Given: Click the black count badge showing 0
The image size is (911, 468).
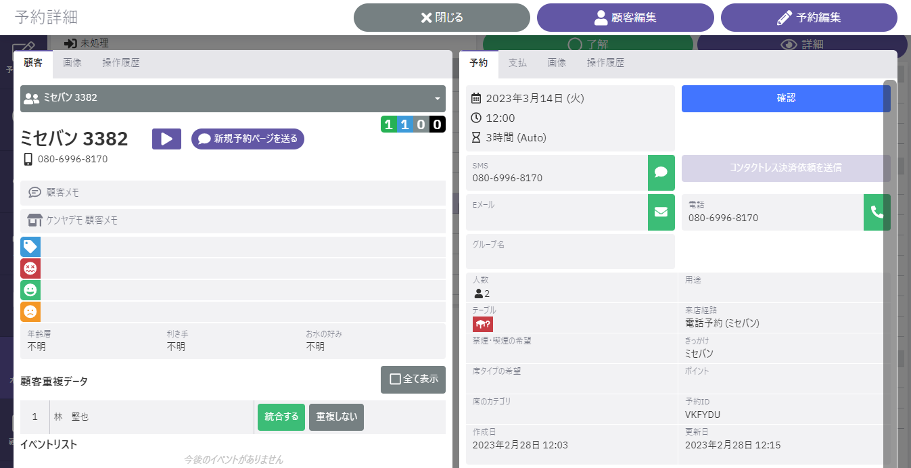Looking at the screenshot, I should point(438,124).
